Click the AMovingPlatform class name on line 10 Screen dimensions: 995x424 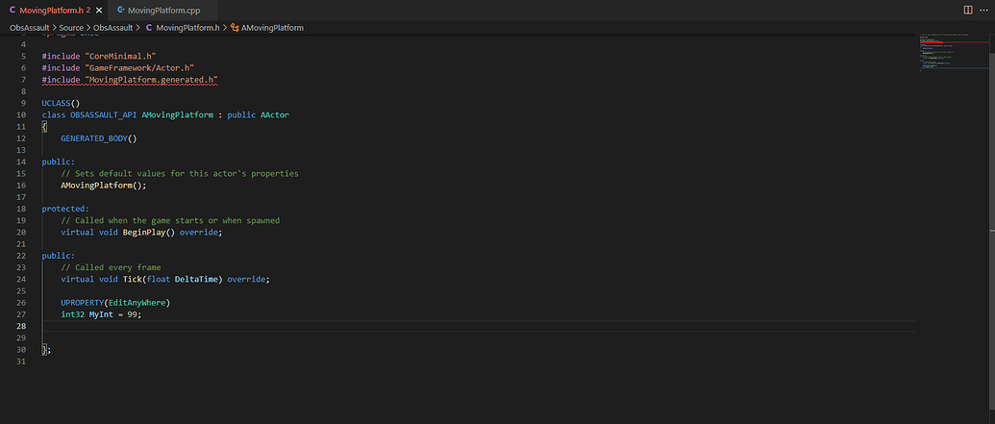[177, 114]
